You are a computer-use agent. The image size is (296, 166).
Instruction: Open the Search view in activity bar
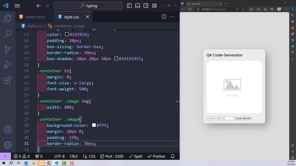click(7, 34)
